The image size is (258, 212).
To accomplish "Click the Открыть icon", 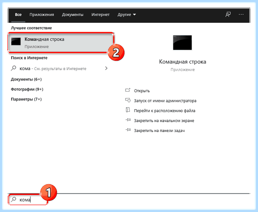I will [128, 90].
